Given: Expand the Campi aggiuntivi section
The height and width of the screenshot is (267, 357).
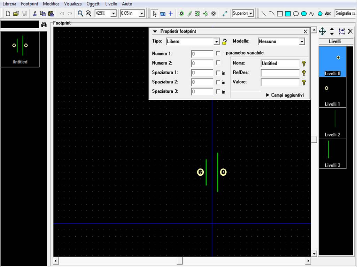Looking at the screenshot, I should (285, 95).
